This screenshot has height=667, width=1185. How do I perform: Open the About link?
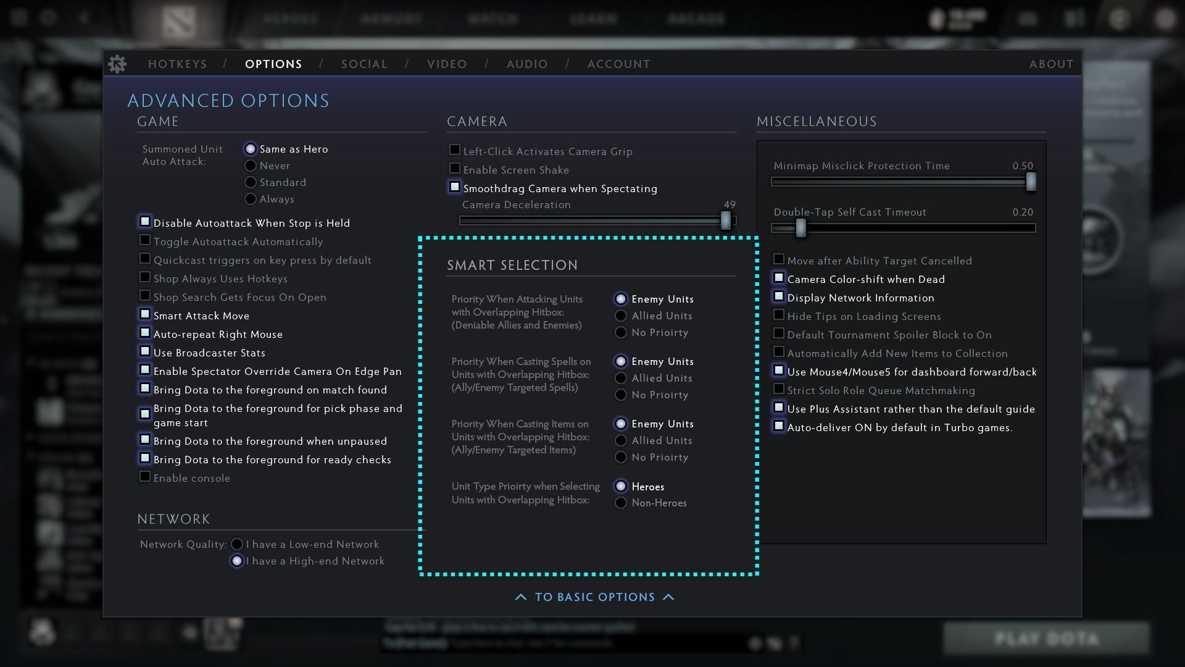click(1051, 64)
